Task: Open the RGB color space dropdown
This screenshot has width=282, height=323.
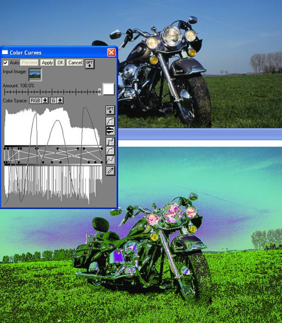Action: click(x=39, y=100)
